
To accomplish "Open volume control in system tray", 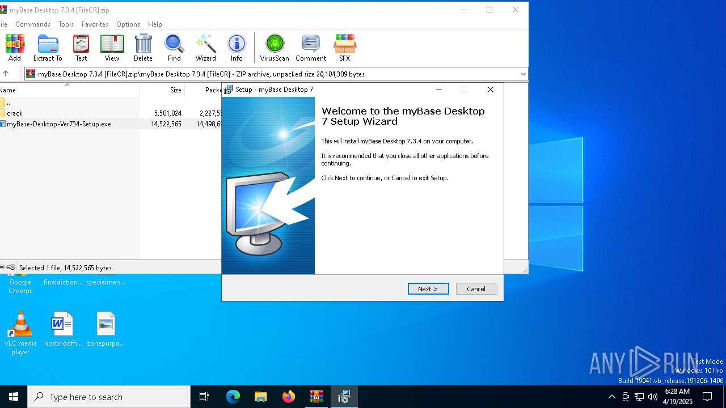I will (653, 397).
